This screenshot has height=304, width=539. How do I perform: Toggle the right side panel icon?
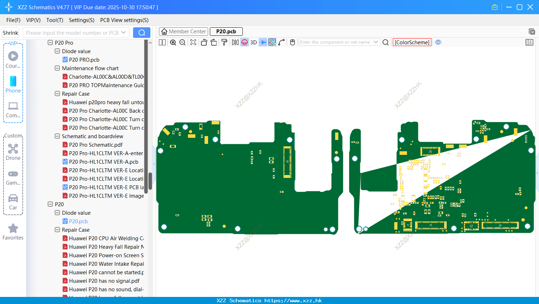(x=529, y=42)
